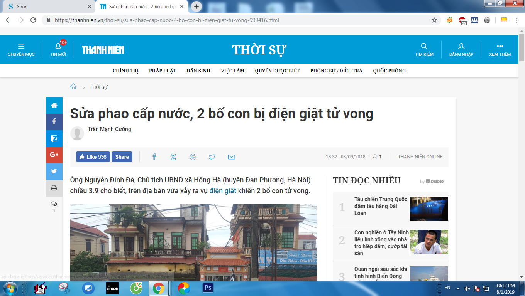Image resolution: width=525 pixels, height=296 pixels.
Task: Open the Thời sự section header
Action: click(x=259, y=50)
